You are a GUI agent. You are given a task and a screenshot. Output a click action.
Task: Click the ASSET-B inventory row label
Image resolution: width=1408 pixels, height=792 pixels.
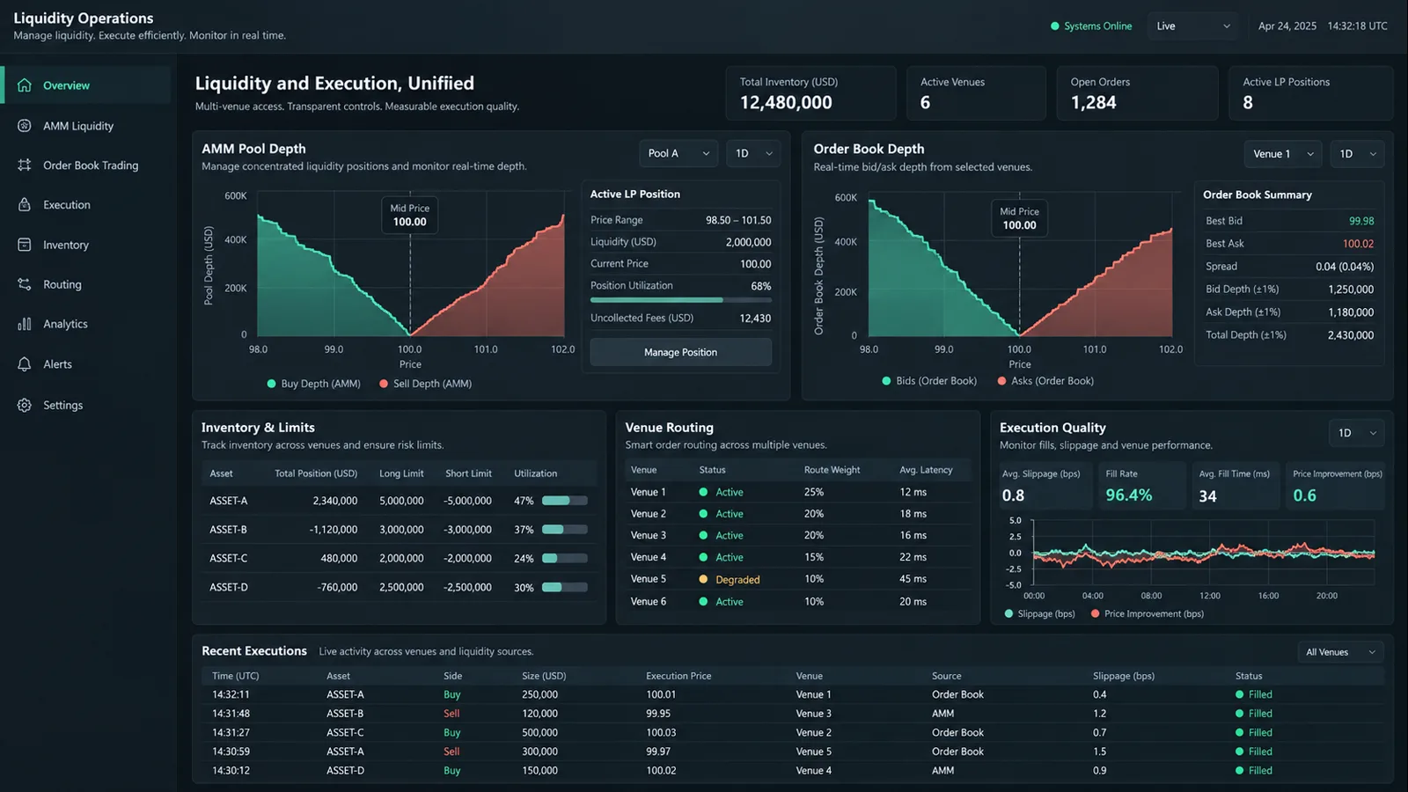tap(228, 530)
